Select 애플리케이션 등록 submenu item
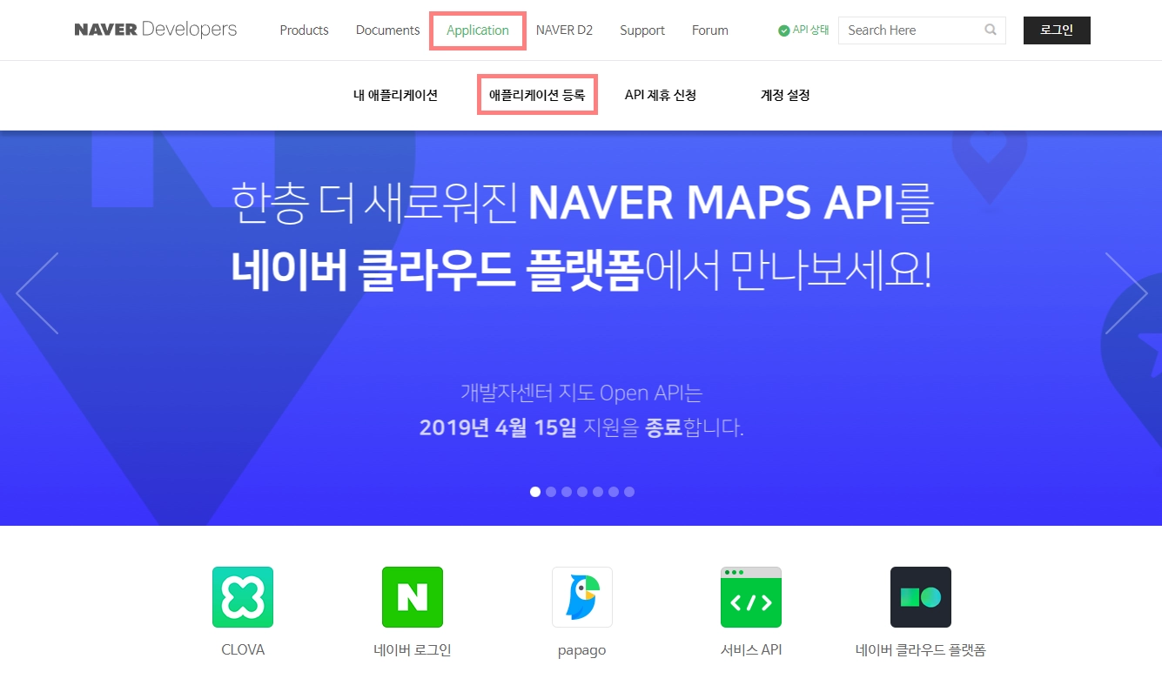Screen dimensions: 1162x699 (537, 95)
